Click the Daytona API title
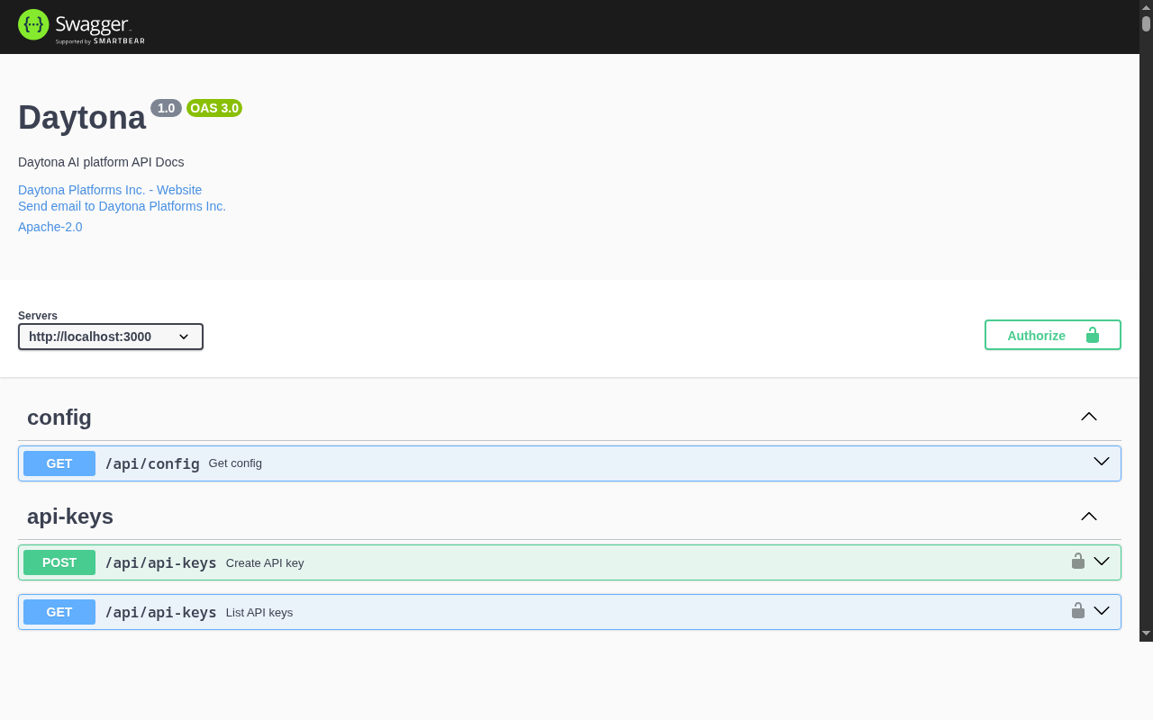This screenshot has width=1153, height=720. (82, 118)
